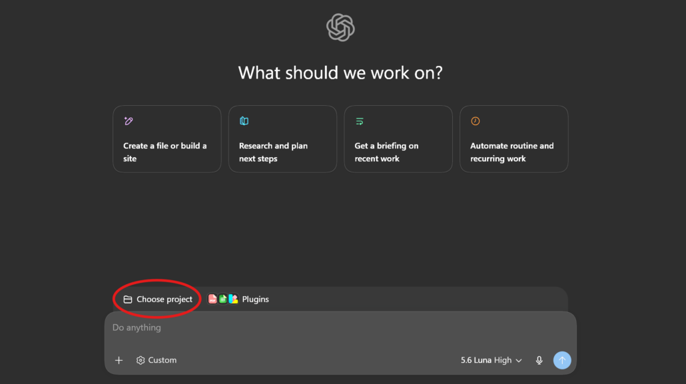Select Research and plan next steps card

coord(282,138)
